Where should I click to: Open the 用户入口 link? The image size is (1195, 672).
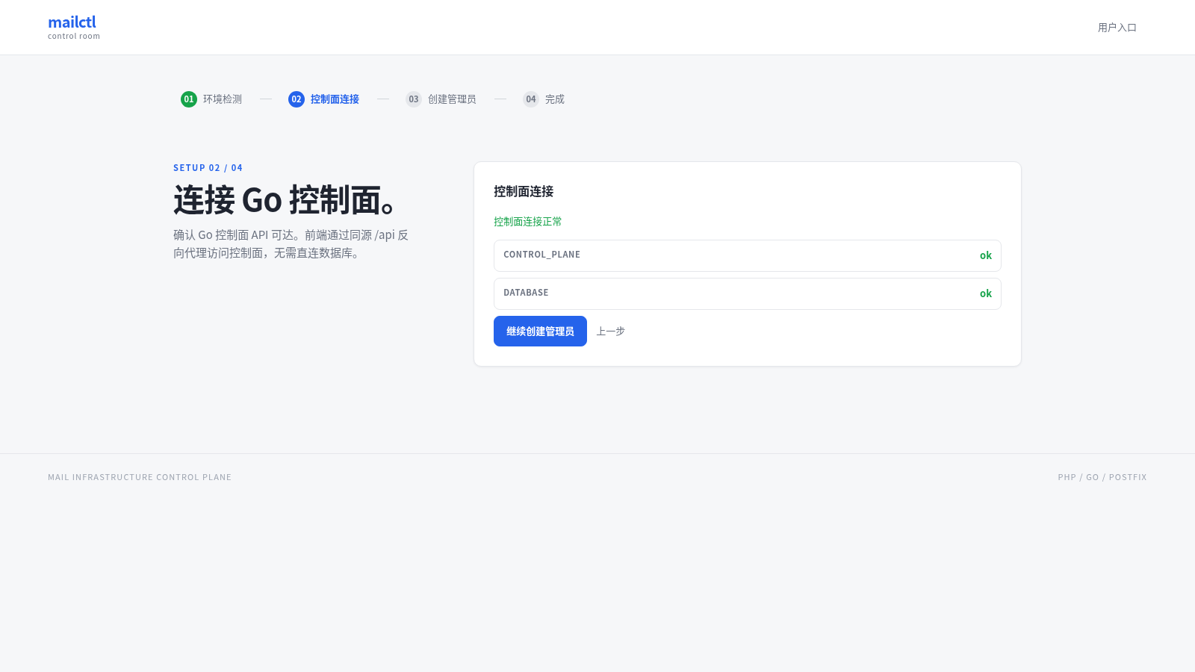1117,28
